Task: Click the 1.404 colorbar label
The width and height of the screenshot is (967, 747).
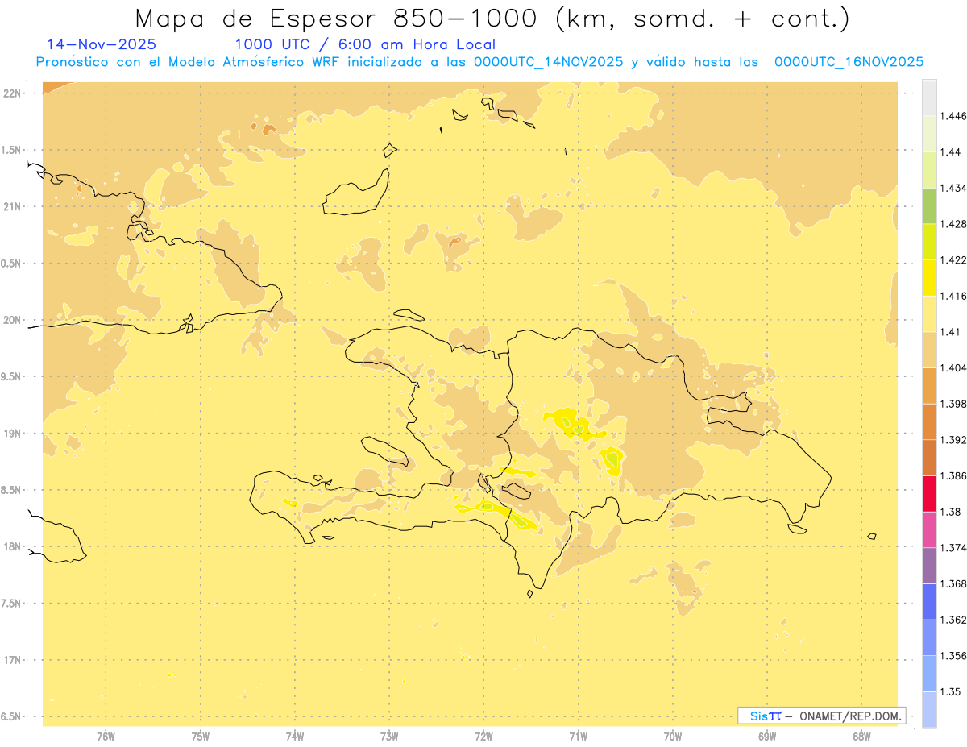Action: click(x=953, y=368)
